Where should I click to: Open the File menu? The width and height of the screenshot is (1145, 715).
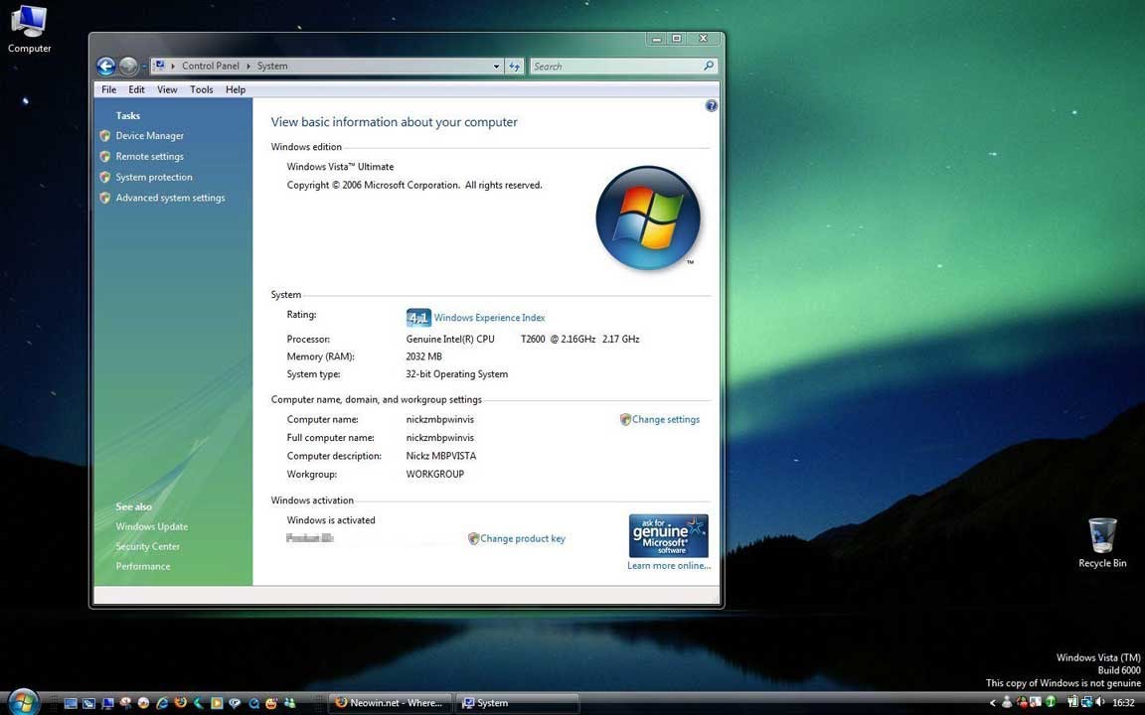coord(108,89)
